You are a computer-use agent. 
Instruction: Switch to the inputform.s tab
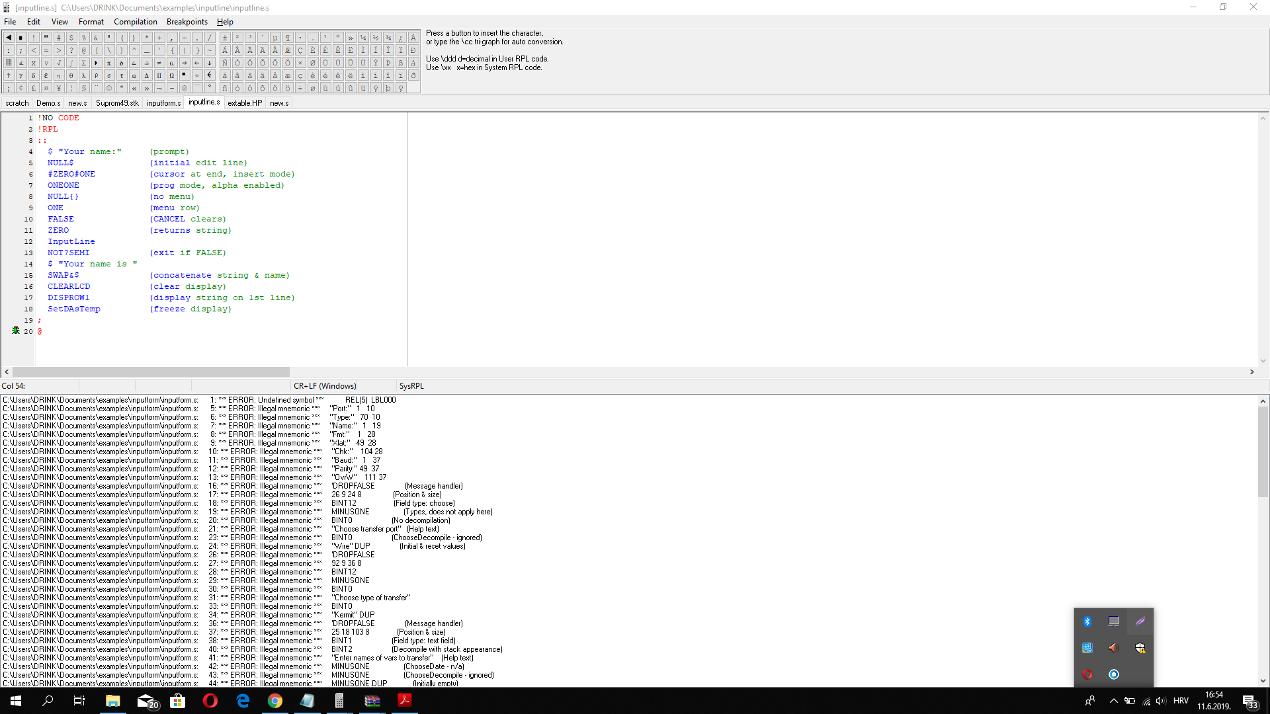pos(163,103)
